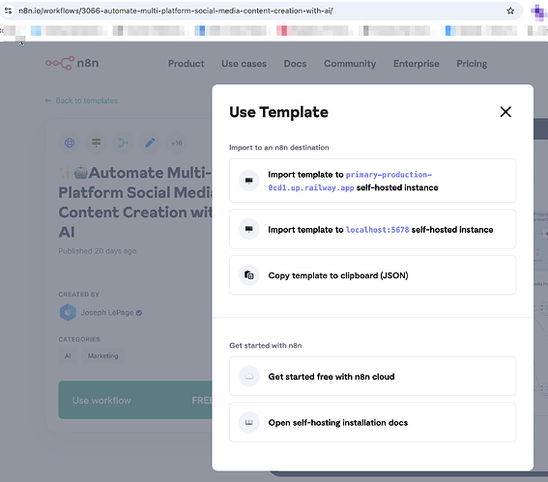Click the merge branch node icon
The width and height of the screenshot is (548, 482).
point(123,143)
